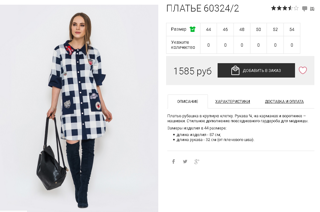Click quantity field under size 46
Image resolution: width=320 pixels, height=212 pixels.
(225, 45)
